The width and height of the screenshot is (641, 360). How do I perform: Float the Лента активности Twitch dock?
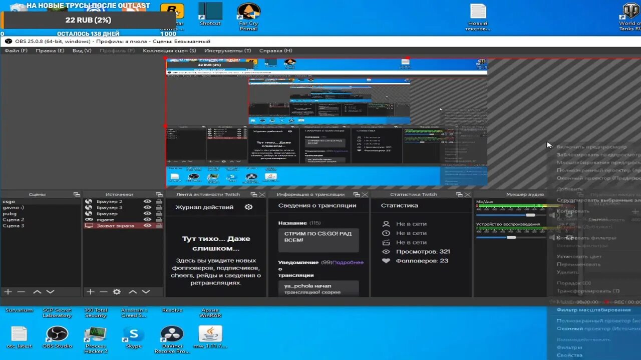pyautogui.click(x=254, y=194)
